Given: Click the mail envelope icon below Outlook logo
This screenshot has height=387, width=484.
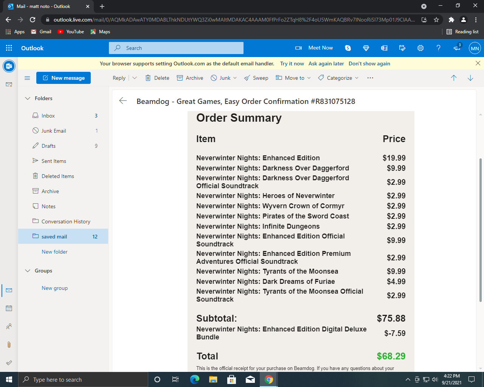Looking at the screenshot, I should coord(9,85).
